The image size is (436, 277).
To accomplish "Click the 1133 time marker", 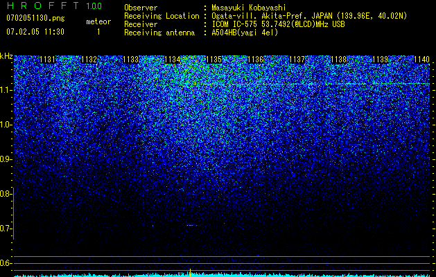I will (131, 60).
